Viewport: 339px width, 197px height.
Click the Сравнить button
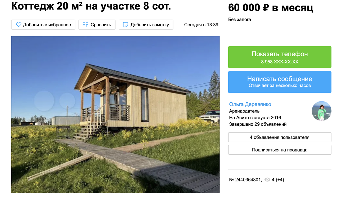[x=97, y=25]
